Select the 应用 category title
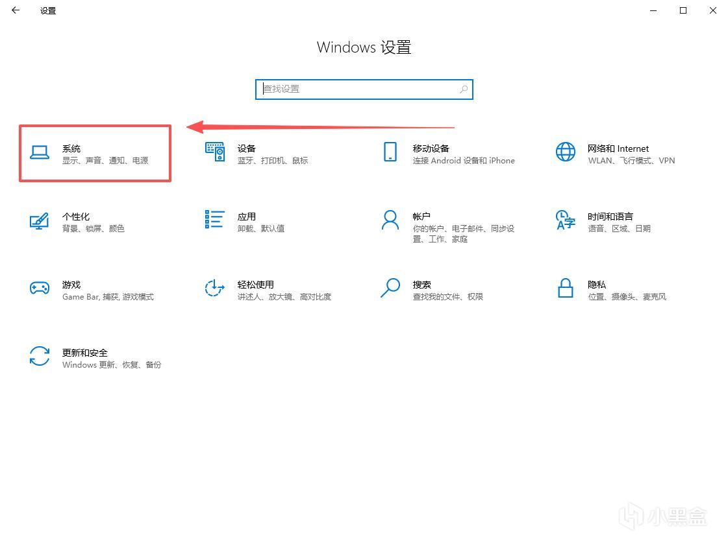 pyautogui.click(x=247, y=217)
